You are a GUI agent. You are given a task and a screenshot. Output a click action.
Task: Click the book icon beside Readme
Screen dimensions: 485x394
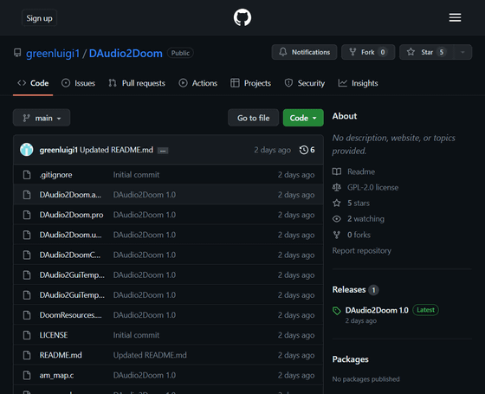pos(337,171)
